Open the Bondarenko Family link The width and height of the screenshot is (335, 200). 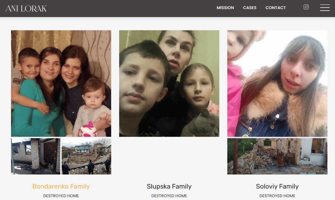(61, 186)
